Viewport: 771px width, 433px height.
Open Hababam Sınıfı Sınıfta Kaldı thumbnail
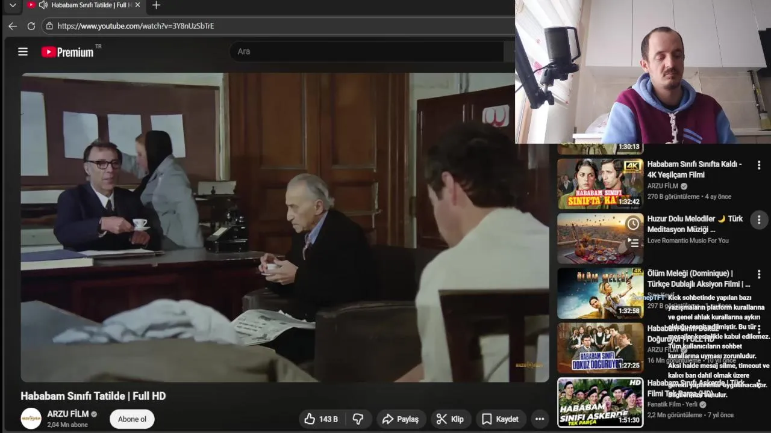(x=600, y=183)
